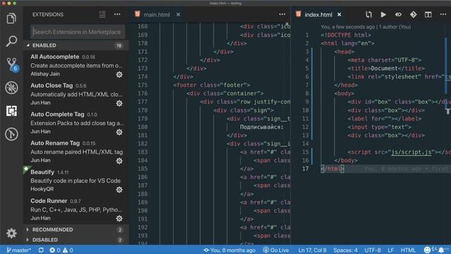Expand the RECOMMENDED extensions section
451x254 pixels.
pyautogui.click(x=76, y=229)
